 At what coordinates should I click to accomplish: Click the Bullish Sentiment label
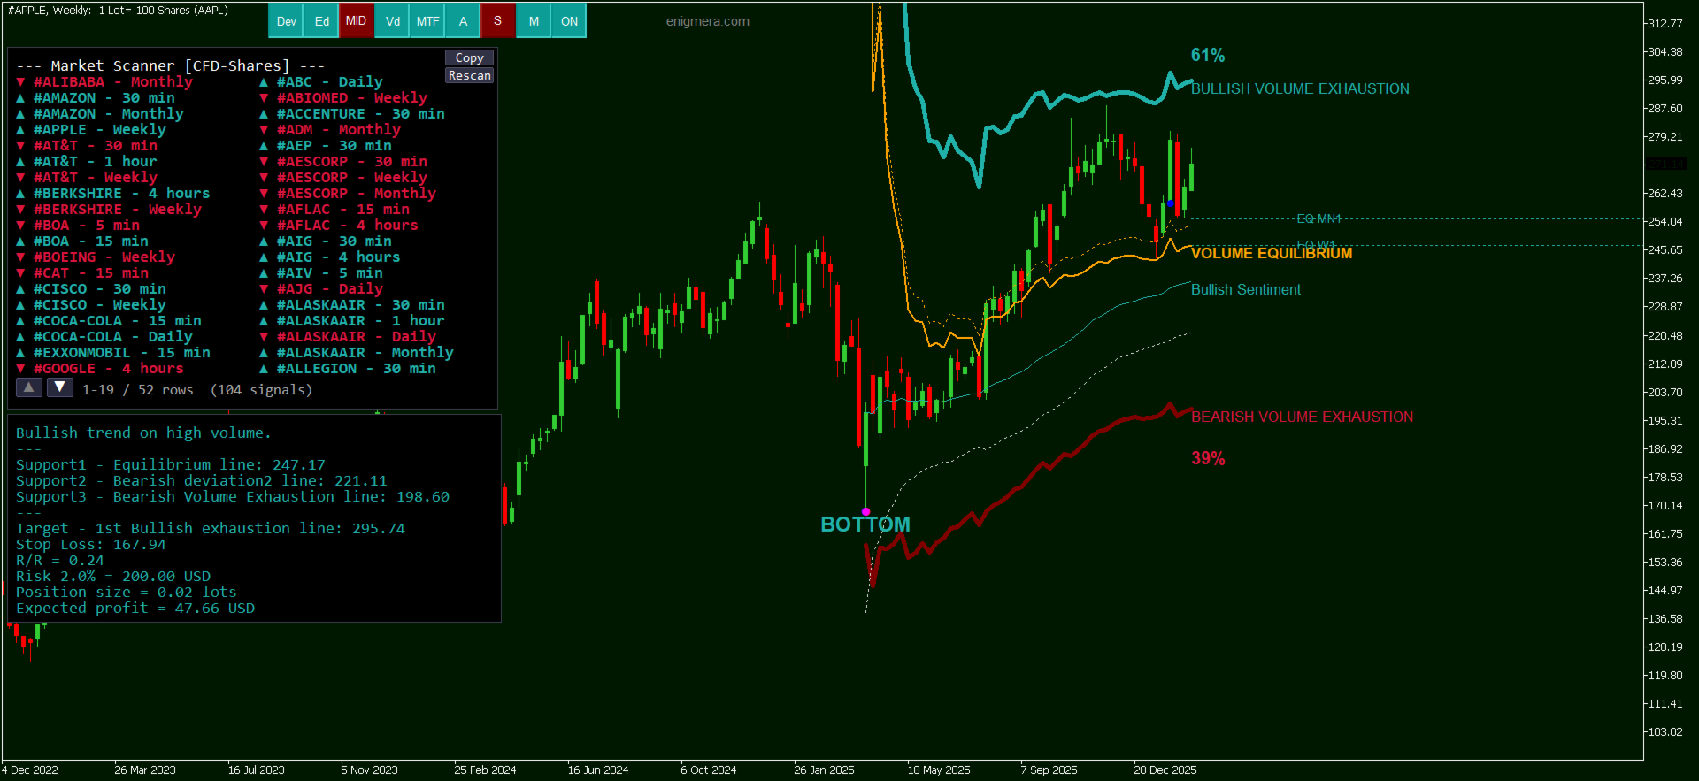[x=1246, y=290]
